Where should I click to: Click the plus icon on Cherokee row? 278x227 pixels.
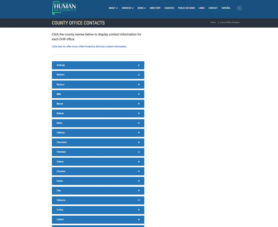[139, 152]
